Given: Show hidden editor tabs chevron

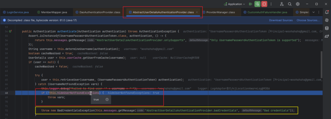Looking at the screenshot, I should click(314, 13).
